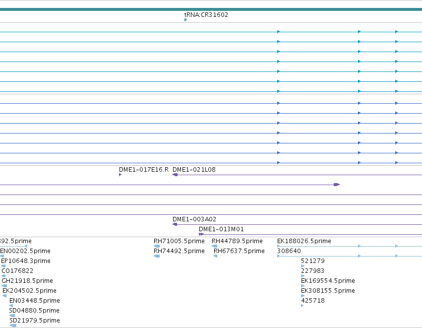Open the DME1-017E16.R feature label

[x=144, y=170]
